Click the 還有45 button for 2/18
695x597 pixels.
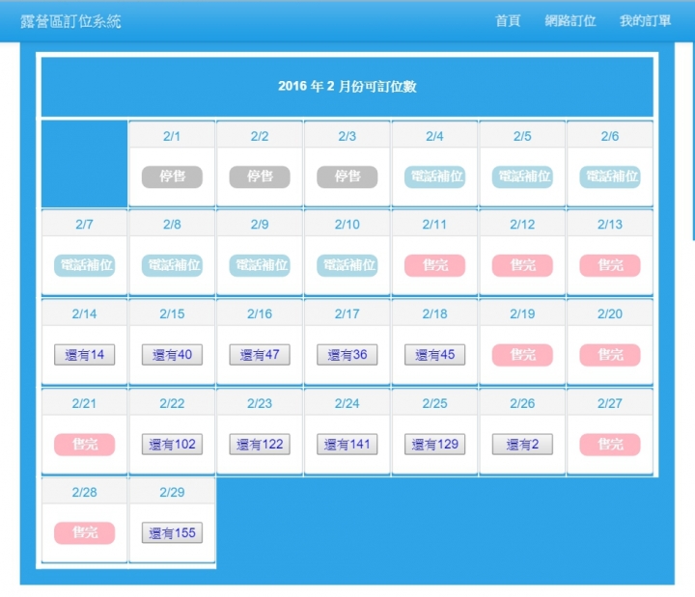[x=434, y=355]
